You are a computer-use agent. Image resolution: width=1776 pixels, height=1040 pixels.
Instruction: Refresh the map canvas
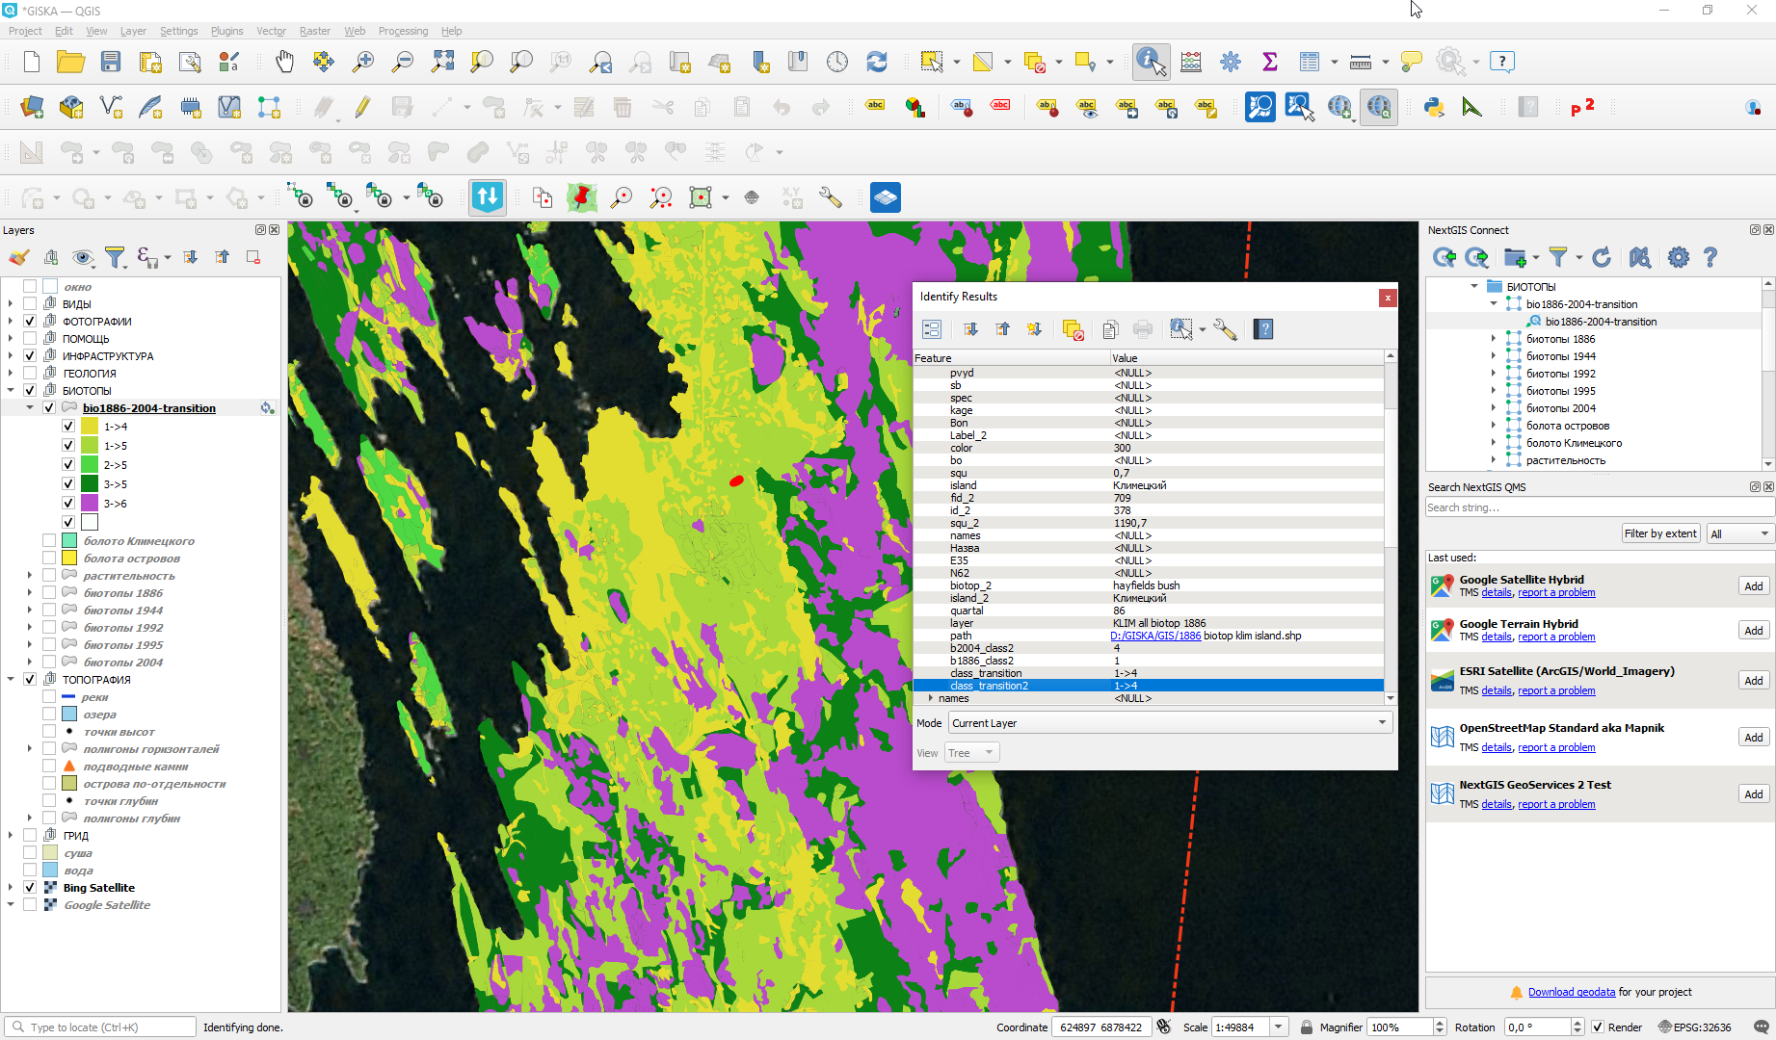pos(877,62)
